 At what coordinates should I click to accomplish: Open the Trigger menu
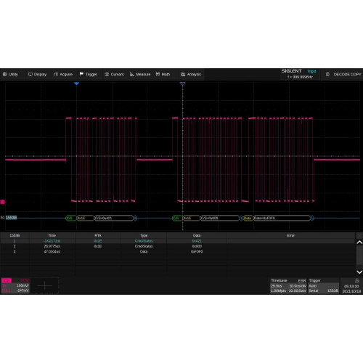click(89, 74)
